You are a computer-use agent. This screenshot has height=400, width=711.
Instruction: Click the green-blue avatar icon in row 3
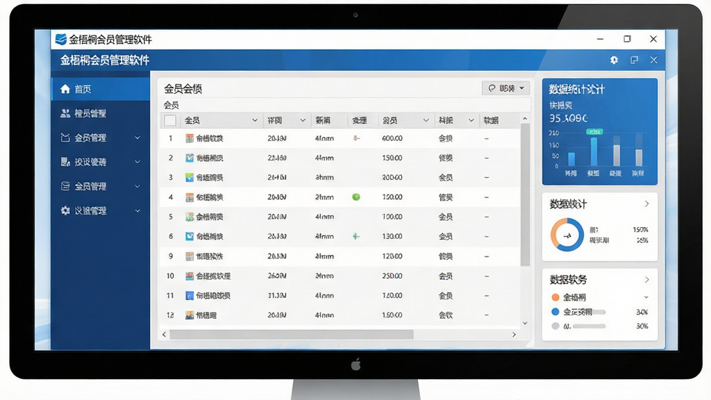click(190, 177)
